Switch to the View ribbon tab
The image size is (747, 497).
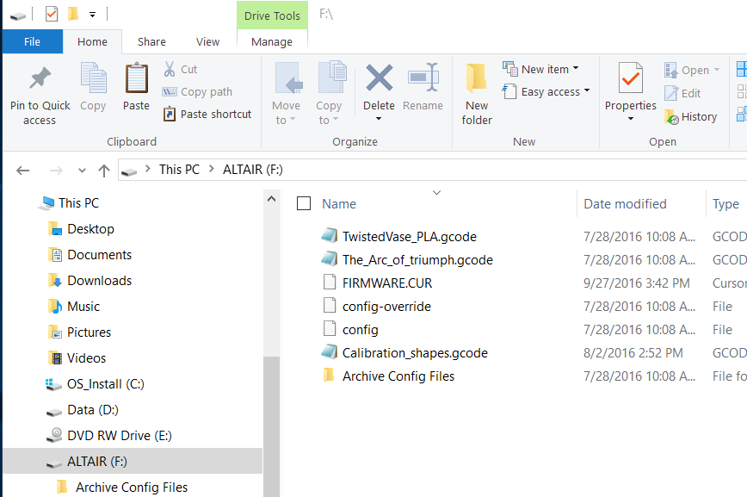tap(207, 41)
